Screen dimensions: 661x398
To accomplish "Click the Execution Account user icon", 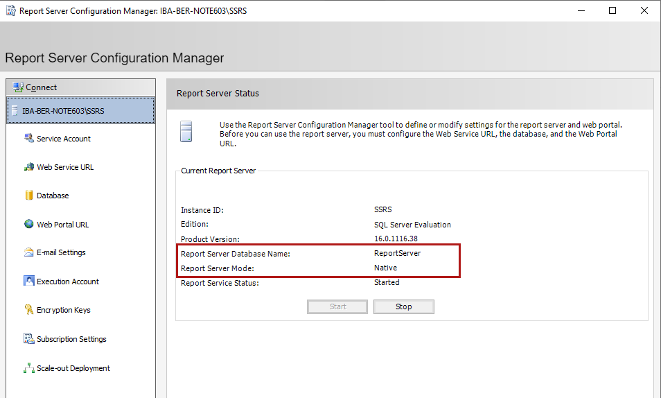I will tap(28, 281).
